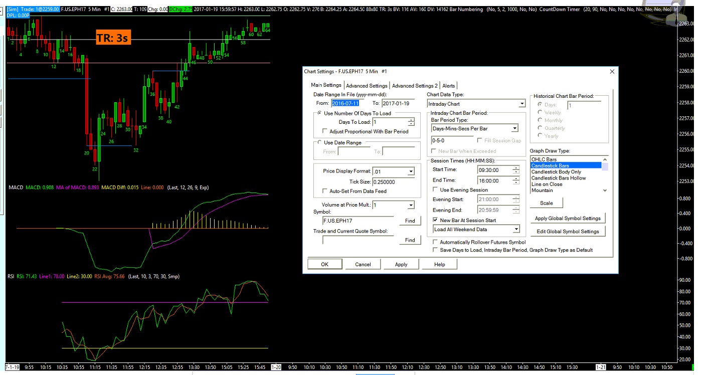Choose Candlestick Bars Hollow draw type
The image size is (708, 375).
point(566,178)
